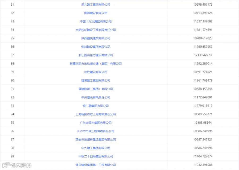Click the 宏胜建设有限公司 link

(x=96, y=72)
